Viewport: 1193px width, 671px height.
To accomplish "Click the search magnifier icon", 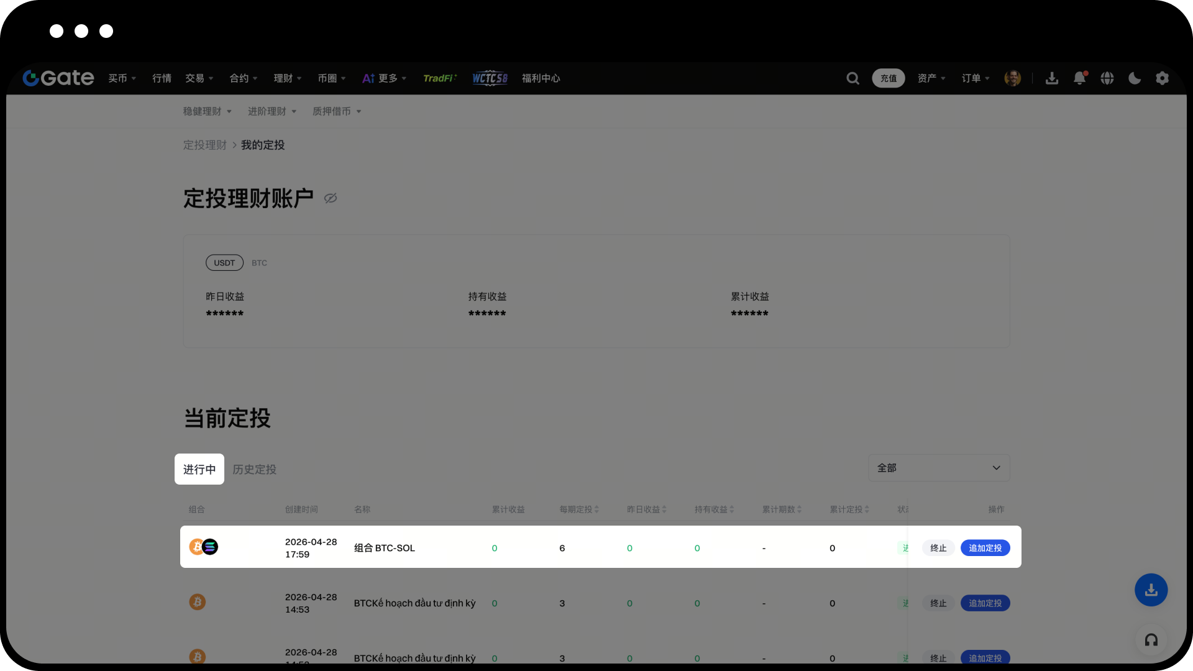I will pyautogui.click(x=852, y=78).
